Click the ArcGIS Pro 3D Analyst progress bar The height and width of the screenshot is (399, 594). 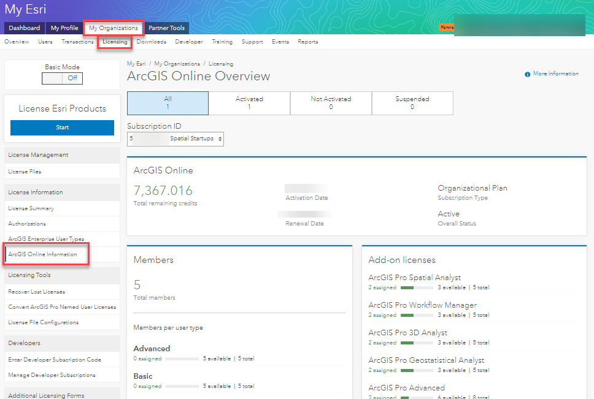point(417,343)
